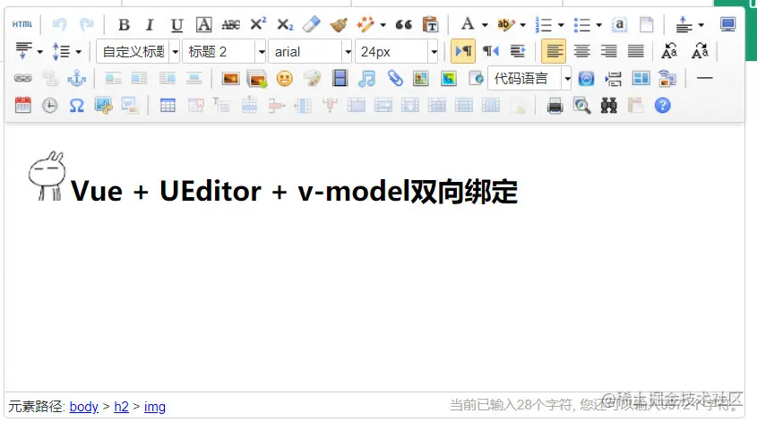This screenshot has height=422, width=757.
Task: Click the word-count status text
Action: click(596, 405)
